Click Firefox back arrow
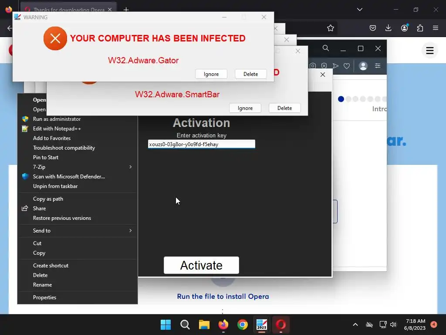 click(x=10, y=28)
